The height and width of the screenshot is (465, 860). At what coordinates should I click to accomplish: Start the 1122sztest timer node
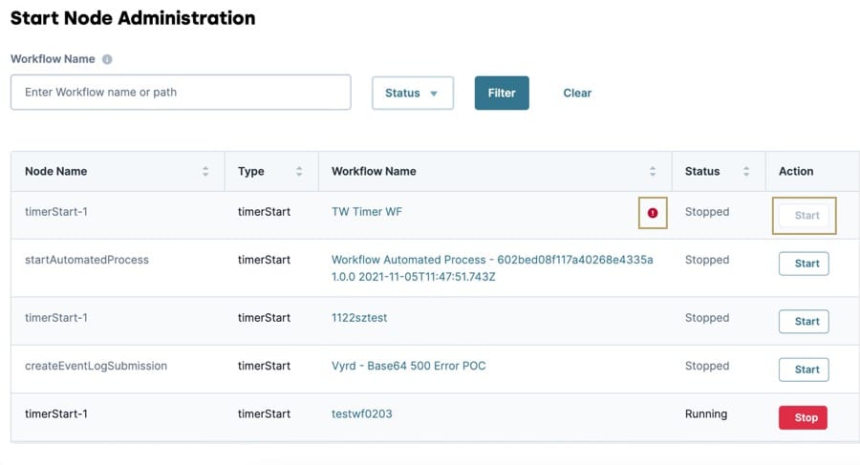[804, 322]
